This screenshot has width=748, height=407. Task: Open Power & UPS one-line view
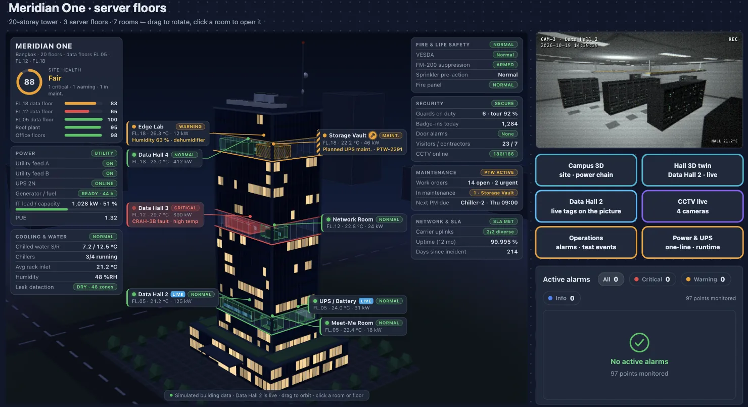point(692,243)
